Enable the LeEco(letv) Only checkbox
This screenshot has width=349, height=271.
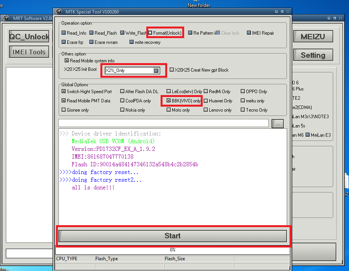168,91
